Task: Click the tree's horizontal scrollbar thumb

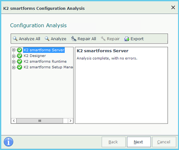Action: tap(40, 121)
